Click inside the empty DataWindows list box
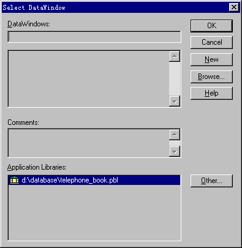This screenshot has width=242, height=248. (x=89, y=79)
